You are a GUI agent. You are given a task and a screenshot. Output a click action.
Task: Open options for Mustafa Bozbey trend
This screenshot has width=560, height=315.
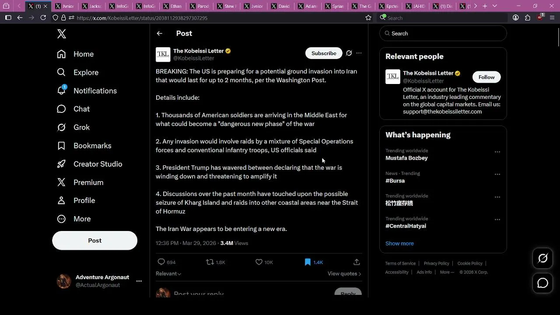coord(497,152)
